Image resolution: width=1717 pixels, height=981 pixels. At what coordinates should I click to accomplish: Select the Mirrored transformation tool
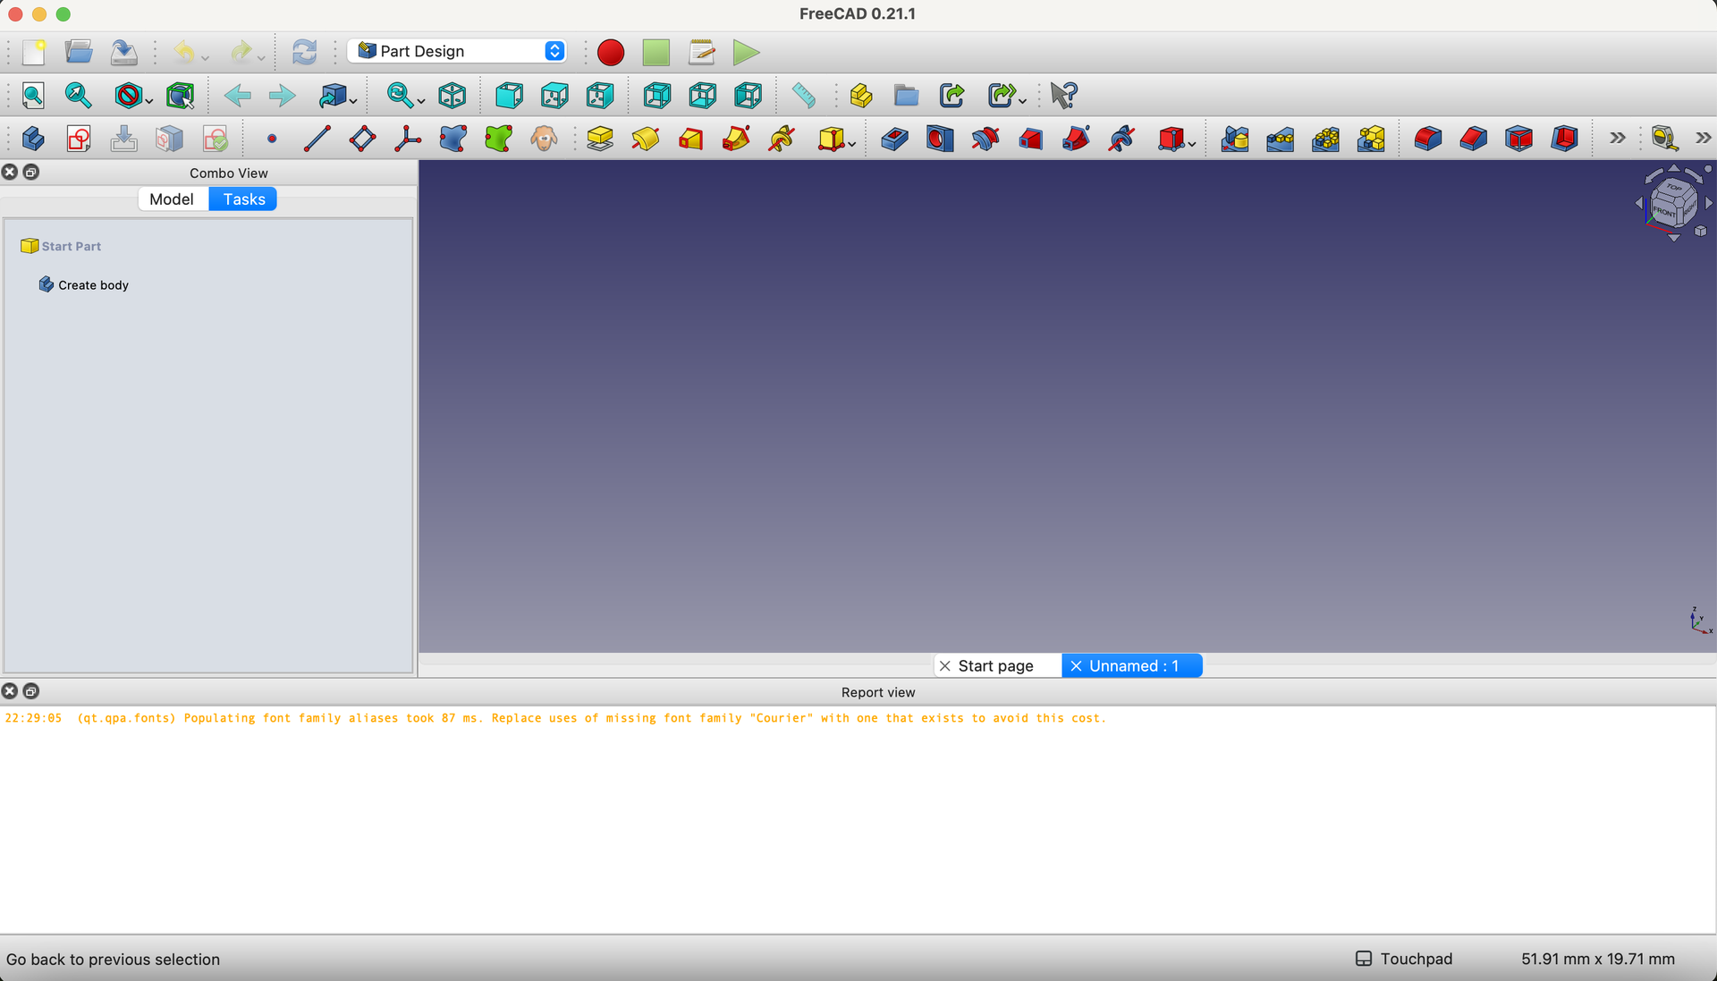pyautogui.click(x=1235, y=139)
